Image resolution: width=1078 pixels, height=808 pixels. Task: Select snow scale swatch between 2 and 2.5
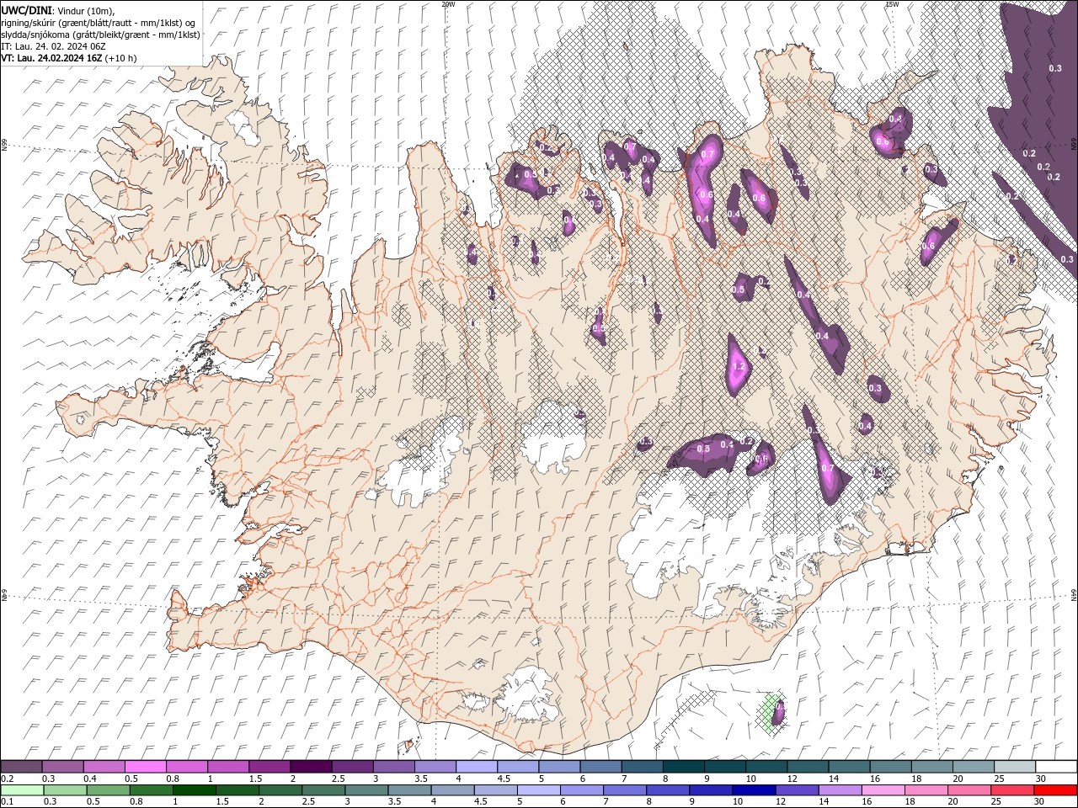tap(311, 766)
